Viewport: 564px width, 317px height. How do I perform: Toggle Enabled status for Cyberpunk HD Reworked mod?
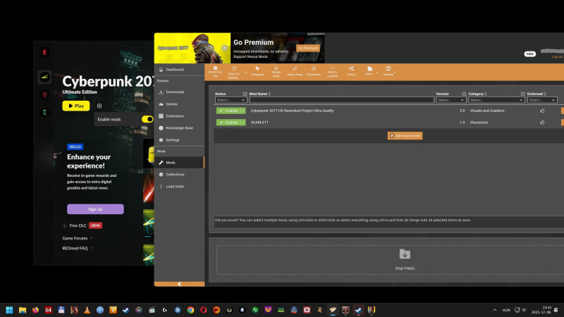click(x=228, y=111)
